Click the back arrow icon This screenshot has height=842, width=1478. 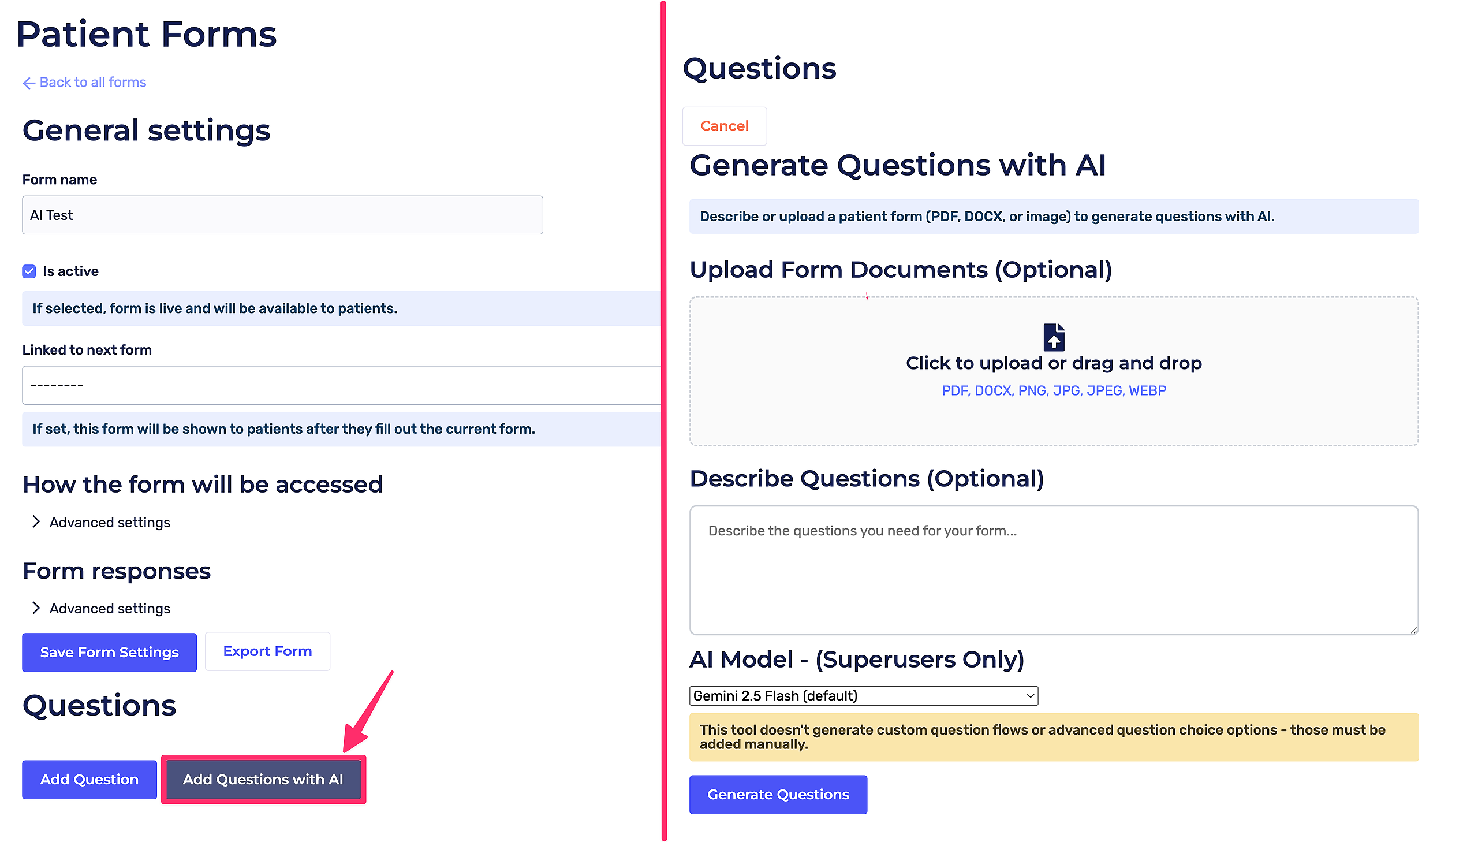[x=29, y=83]
